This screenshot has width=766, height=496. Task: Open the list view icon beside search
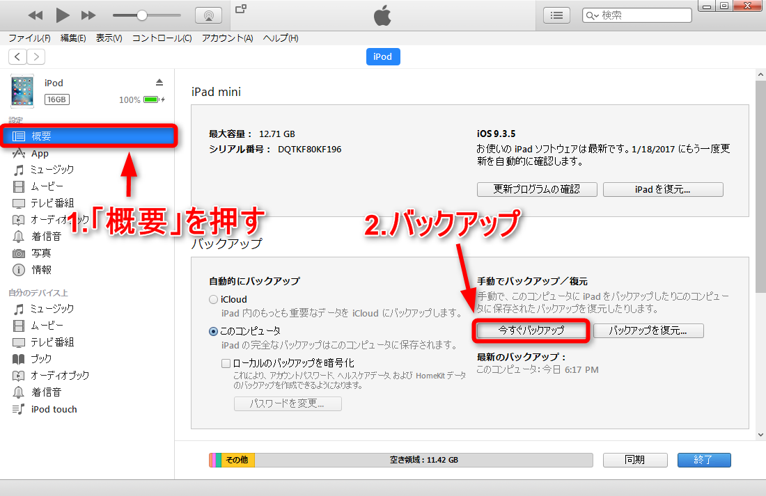[x=556, y=15]
